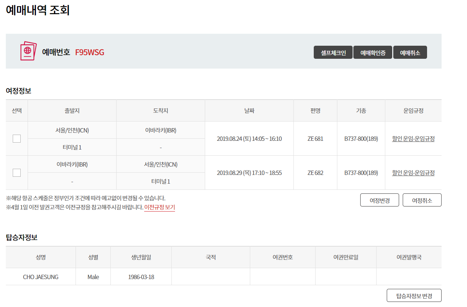Open fare rules link for ZE 682
This screenshot has height=307, width=467.
point(413,173)
